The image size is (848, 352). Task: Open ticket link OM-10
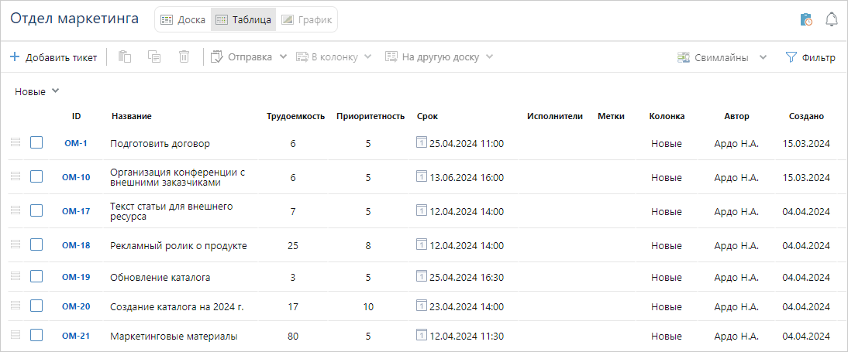pyautogui.click(x=76, y=177)
